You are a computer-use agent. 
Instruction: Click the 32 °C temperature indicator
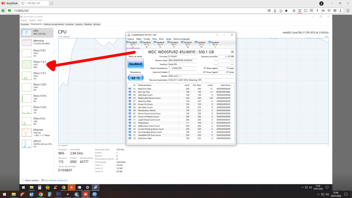tap(136, 78)
